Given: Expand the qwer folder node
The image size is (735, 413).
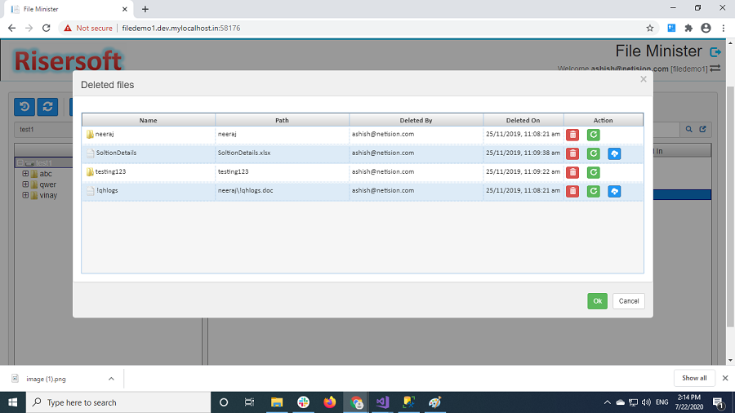Looking at the screenshot, I should pyautogui.click(x=25, y=184).
